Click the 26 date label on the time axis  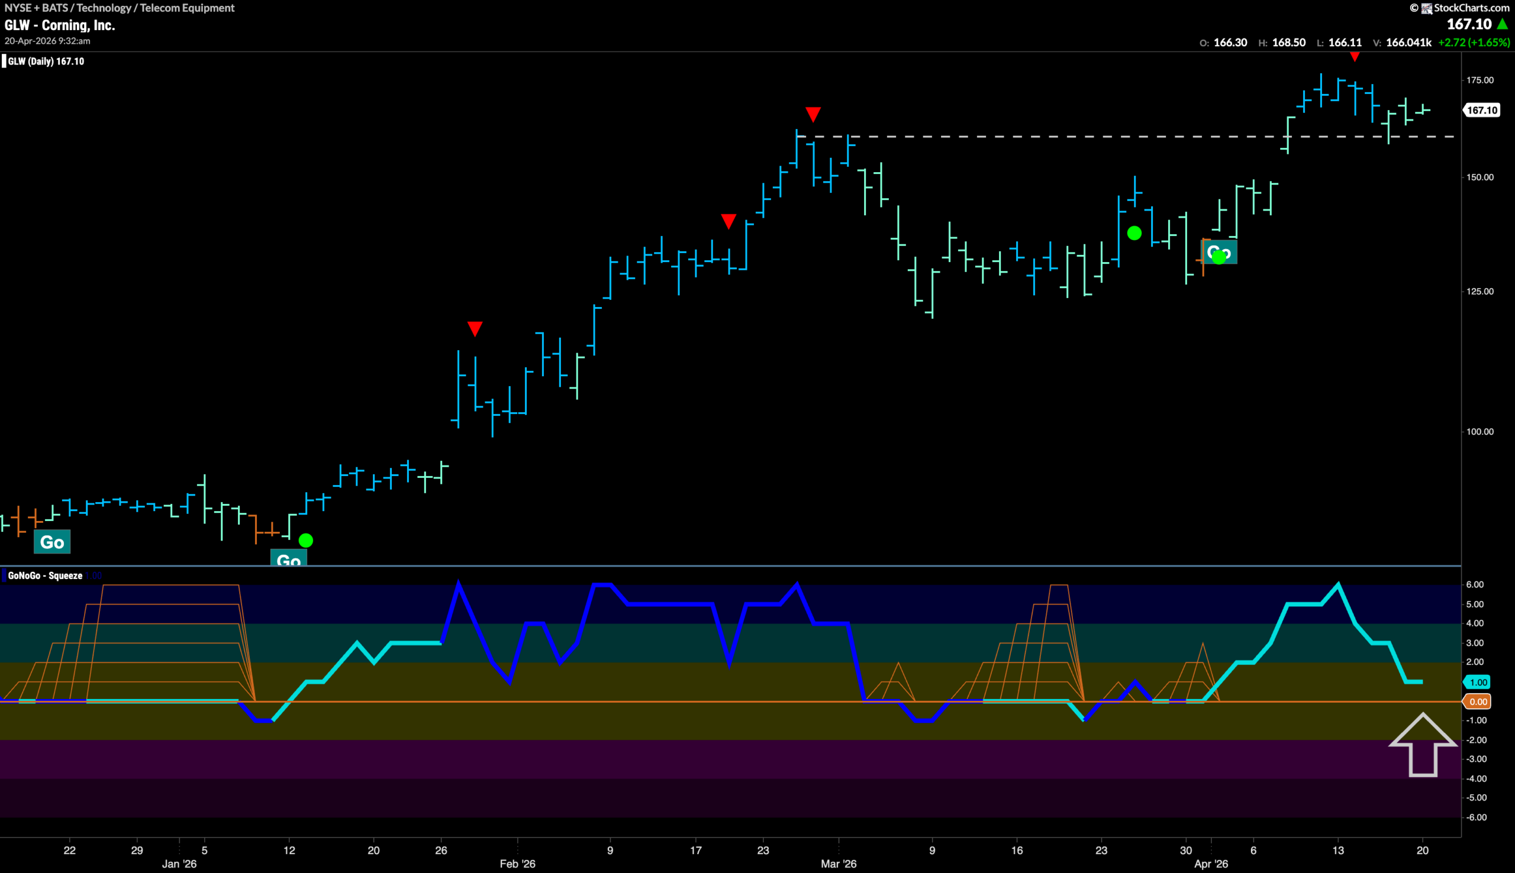(x=441, y=850)
